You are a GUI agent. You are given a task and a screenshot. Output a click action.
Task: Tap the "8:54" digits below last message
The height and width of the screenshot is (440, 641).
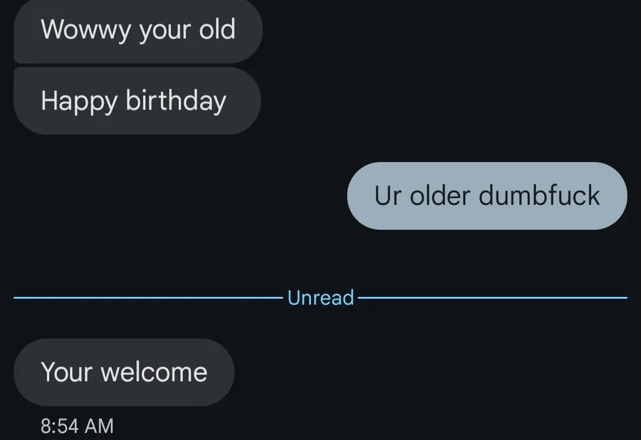pyautogui.click(x=60, y=426)
